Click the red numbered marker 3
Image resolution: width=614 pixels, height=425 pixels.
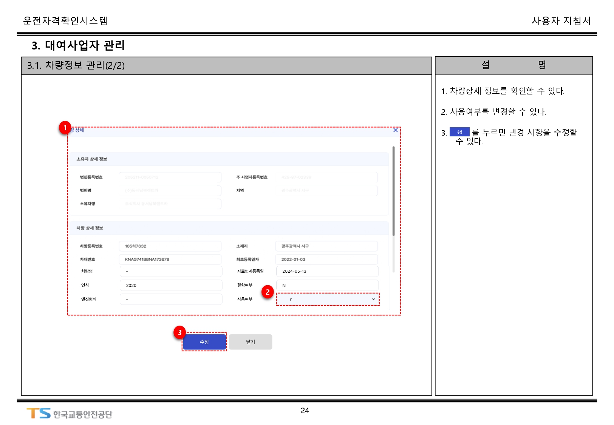pyautogui.click(x=180, y=332)
